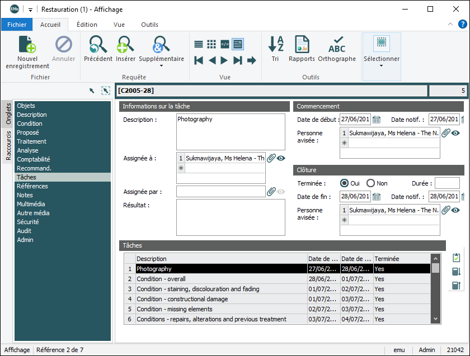Collapse the ribbon using the chevron
Screen dimensions: 470x356
[x=450, y=25]
